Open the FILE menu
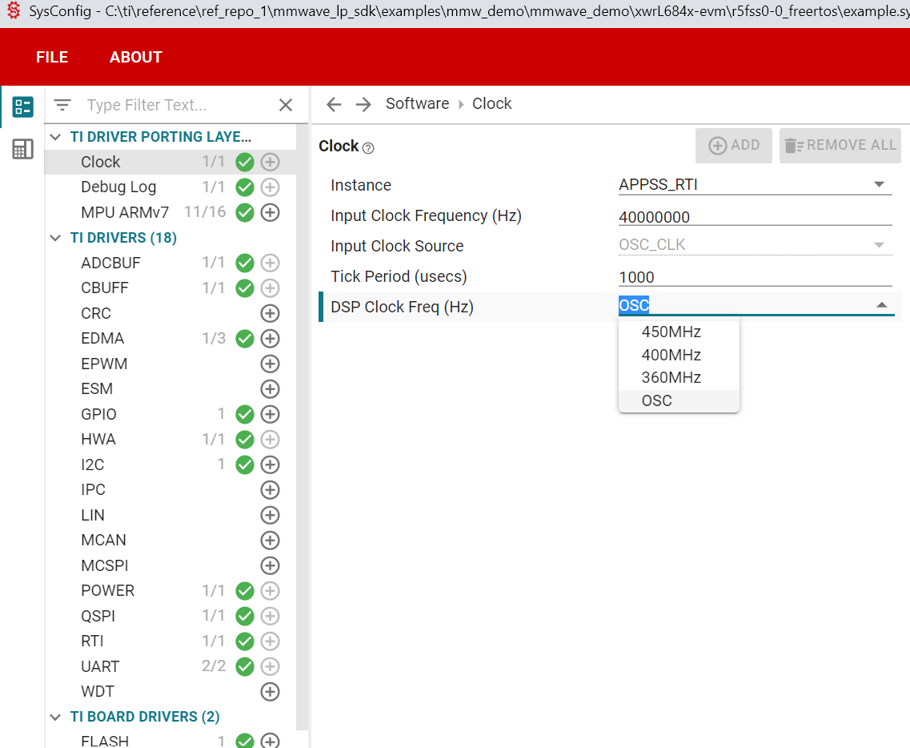The height and width of the screenshot is (748, 910). 52,57
